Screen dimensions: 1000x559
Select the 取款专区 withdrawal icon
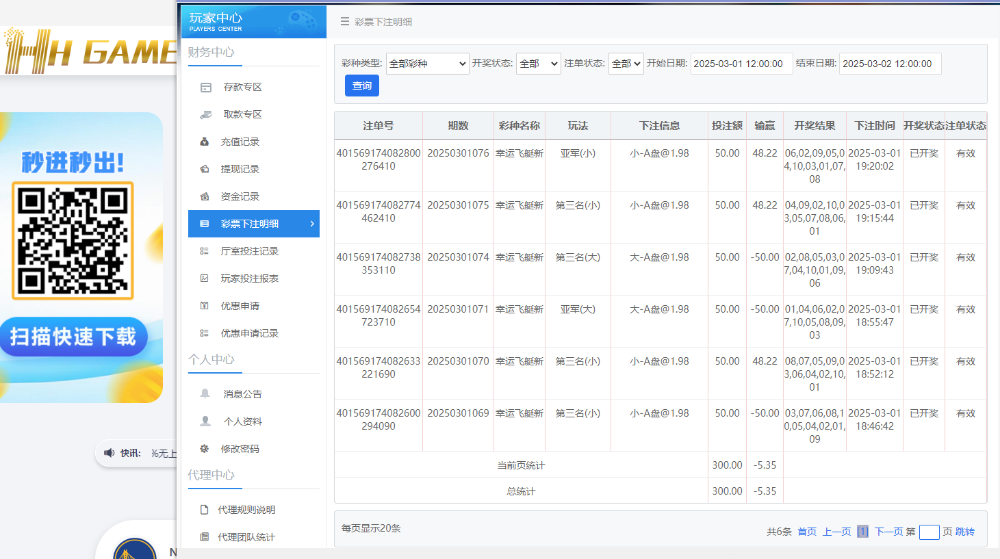point(206,114)
